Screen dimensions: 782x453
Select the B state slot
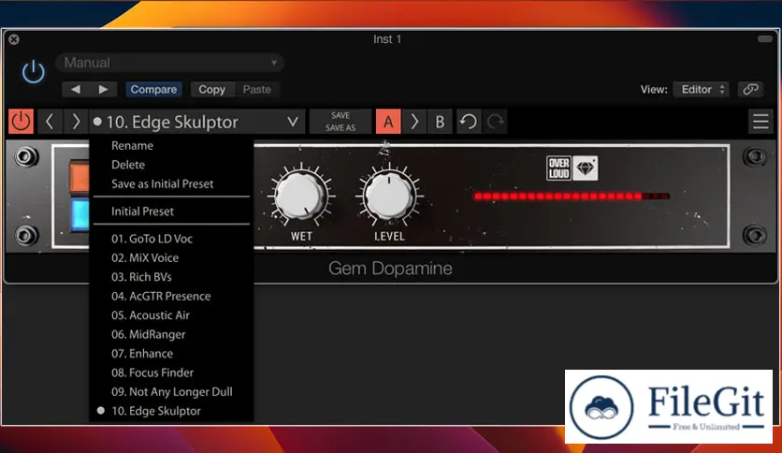pos(440,122)
